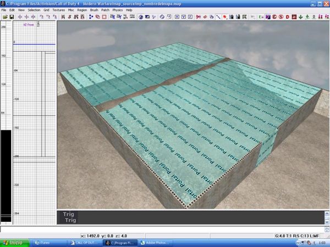
Task: Open the Edit menu
Action: pyautogui.click(x=12, y=10)
